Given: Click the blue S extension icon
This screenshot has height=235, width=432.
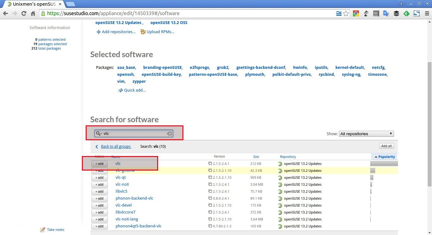Looking at the screenshot, I should point(417,14).
